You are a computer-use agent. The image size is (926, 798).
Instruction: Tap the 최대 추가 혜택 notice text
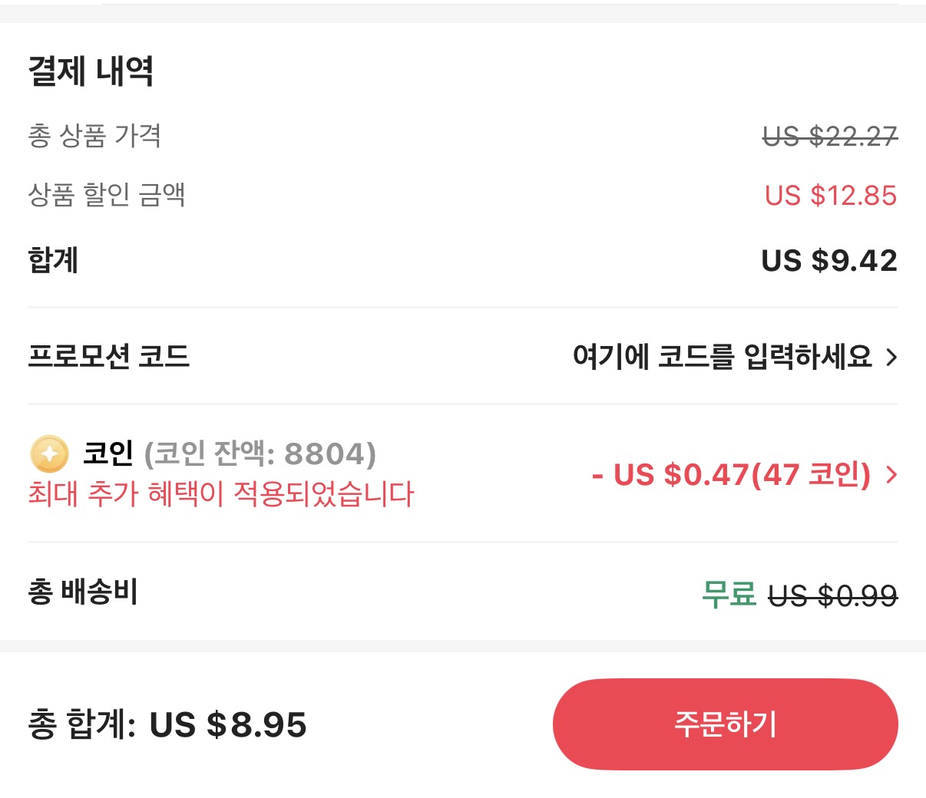click(219, 496)
